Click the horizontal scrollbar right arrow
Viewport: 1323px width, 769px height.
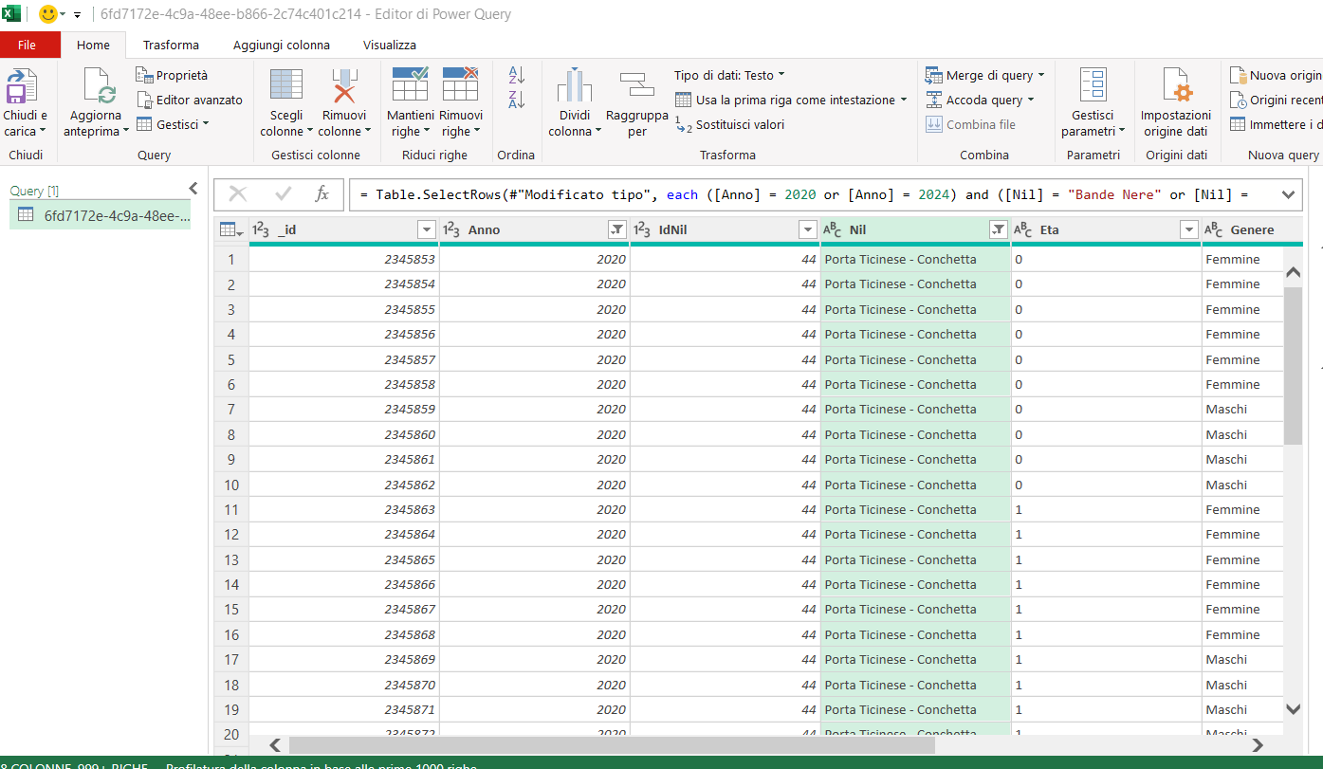coord(1258,745)
